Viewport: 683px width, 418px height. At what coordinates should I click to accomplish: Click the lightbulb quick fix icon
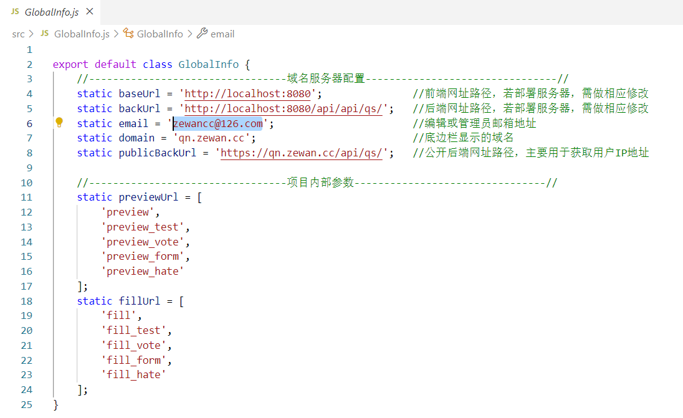point(59,123)
